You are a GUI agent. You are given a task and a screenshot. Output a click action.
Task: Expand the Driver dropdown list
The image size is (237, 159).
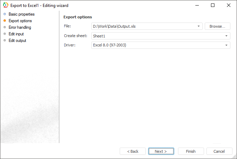click(x=226, y=45)
